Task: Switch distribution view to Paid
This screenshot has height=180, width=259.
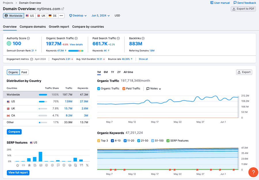Action: 24,72
